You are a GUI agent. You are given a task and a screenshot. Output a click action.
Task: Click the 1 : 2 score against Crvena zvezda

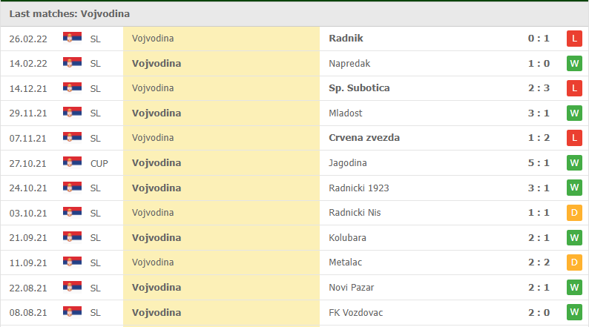tap(539, 138)
